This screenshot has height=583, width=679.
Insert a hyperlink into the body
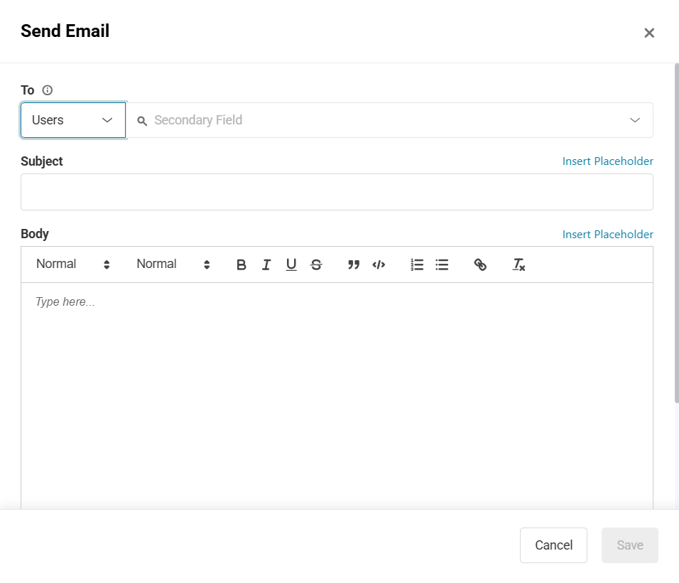pyautogui.click(x=480, y=264)
